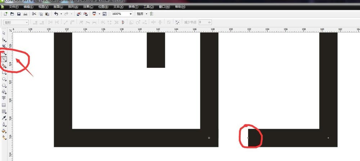Screen dimensions: 360x161
Task: Click the Save icon in toolbar
Action: tap(19, 14)
